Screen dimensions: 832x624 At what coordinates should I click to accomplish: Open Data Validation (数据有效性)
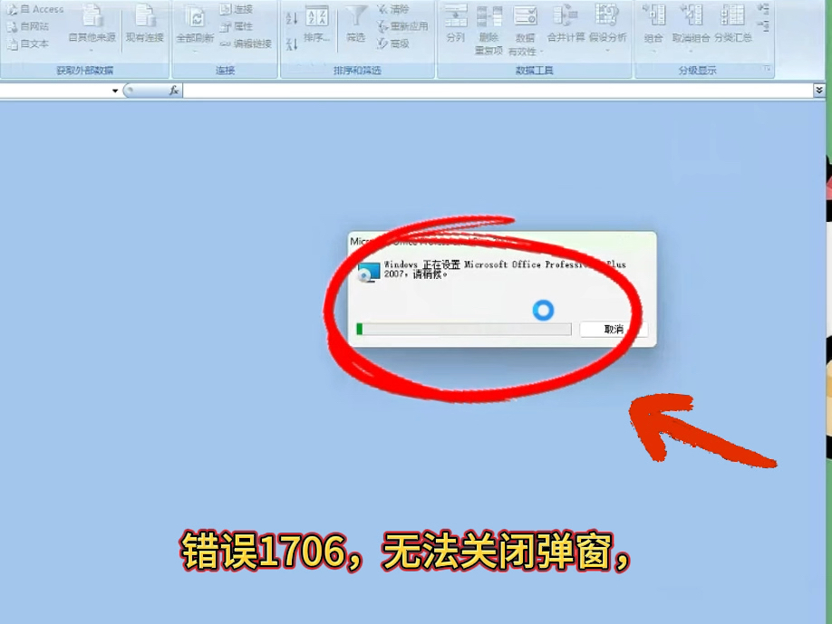526,29
